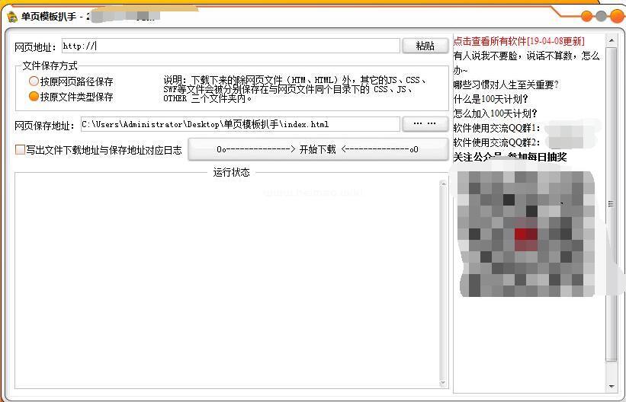Select 按原文件类型保存 radio option
The image size is (626, 402).
click(x=34, y=97)
